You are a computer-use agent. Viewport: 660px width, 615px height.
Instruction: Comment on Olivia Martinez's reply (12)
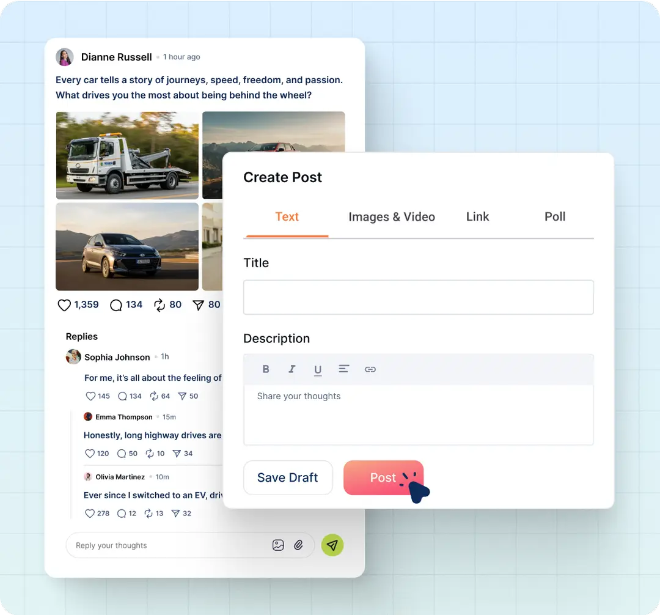[122, 513]
